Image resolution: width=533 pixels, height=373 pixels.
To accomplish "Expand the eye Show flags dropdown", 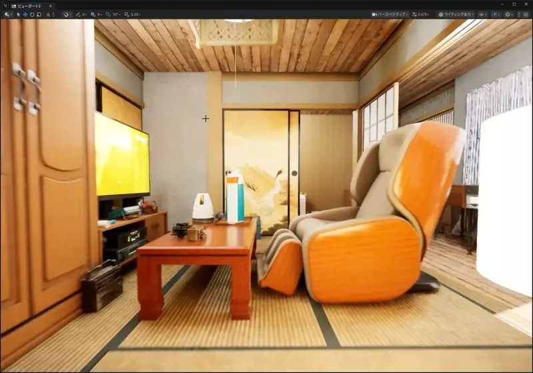I will (483, 15).
